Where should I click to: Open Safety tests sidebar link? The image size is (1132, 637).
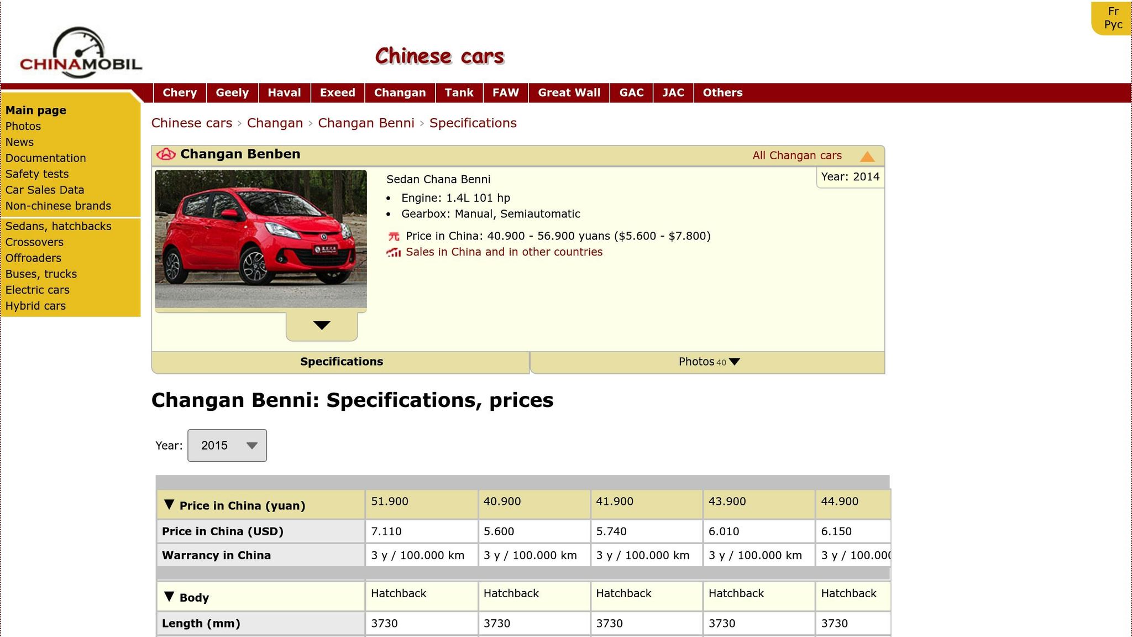point(37,174)
